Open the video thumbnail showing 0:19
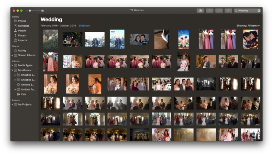273x155 pixels. tap(139, 39)
